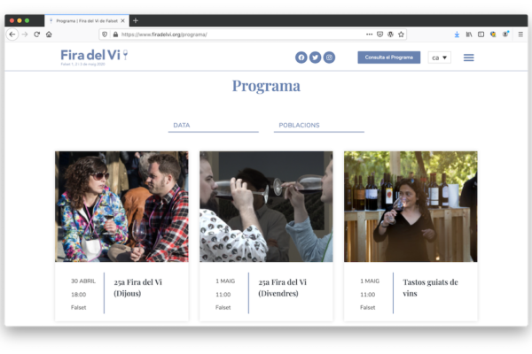Bookmark this page with star icon

pyautogui.click(x=402, y=35)
